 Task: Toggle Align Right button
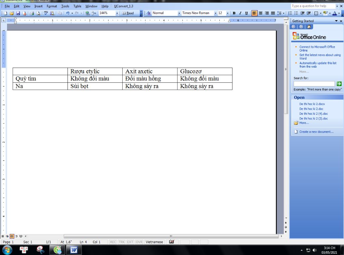(x=267, y=13)
